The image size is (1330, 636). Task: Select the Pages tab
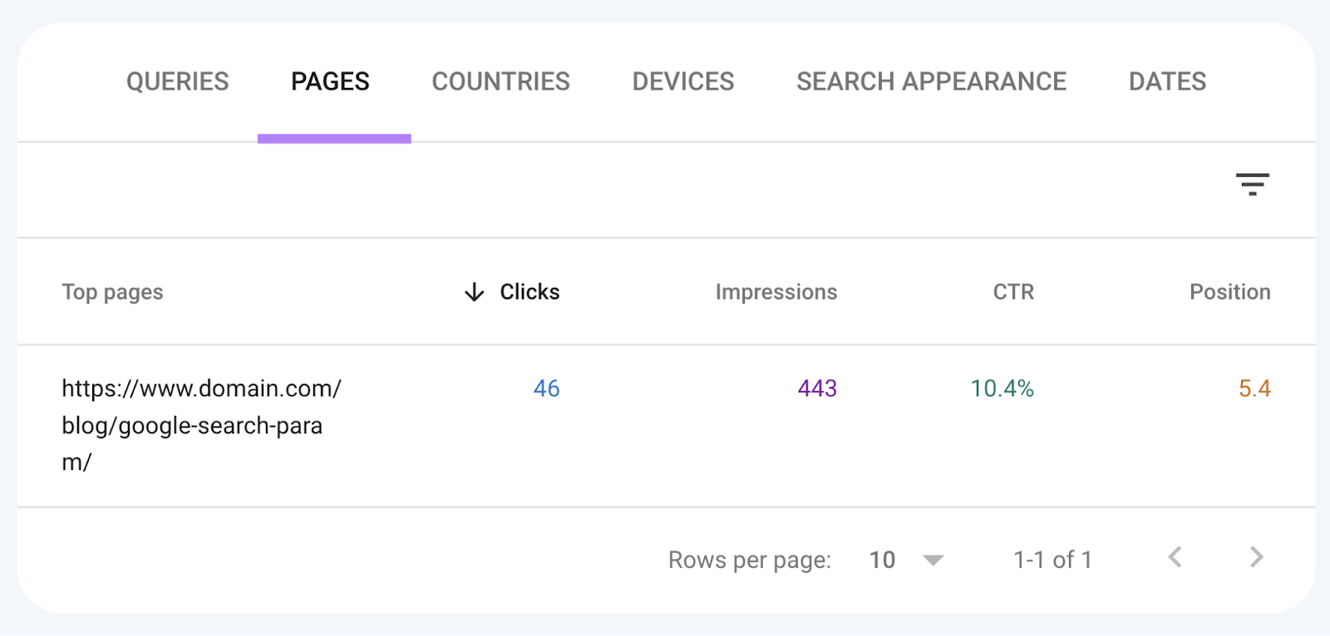point(330,81)
